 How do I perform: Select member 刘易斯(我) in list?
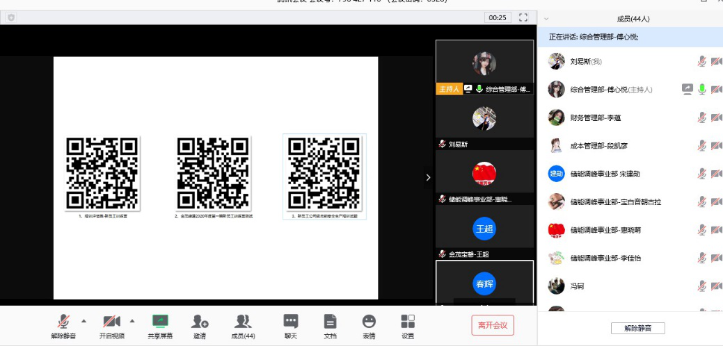click(x=630, y=61)
